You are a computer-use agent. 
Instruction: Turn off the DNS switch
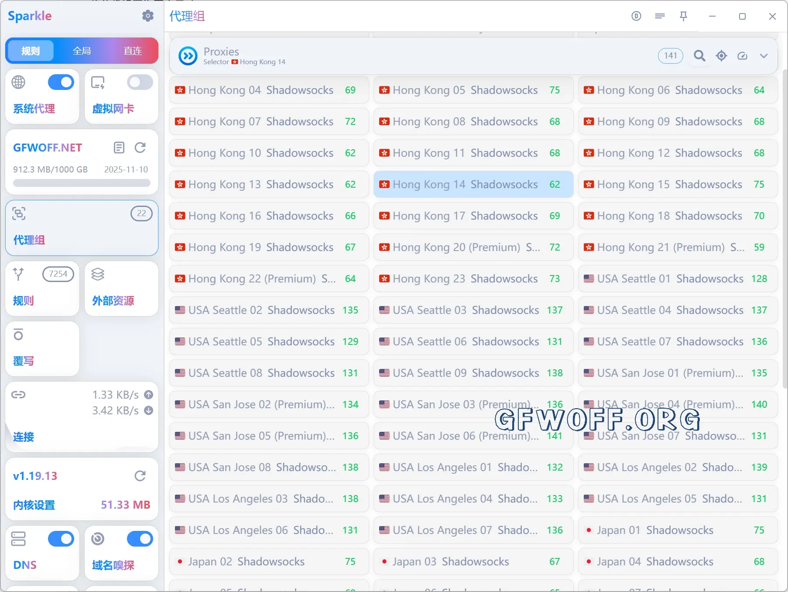(x=61, y=539)
